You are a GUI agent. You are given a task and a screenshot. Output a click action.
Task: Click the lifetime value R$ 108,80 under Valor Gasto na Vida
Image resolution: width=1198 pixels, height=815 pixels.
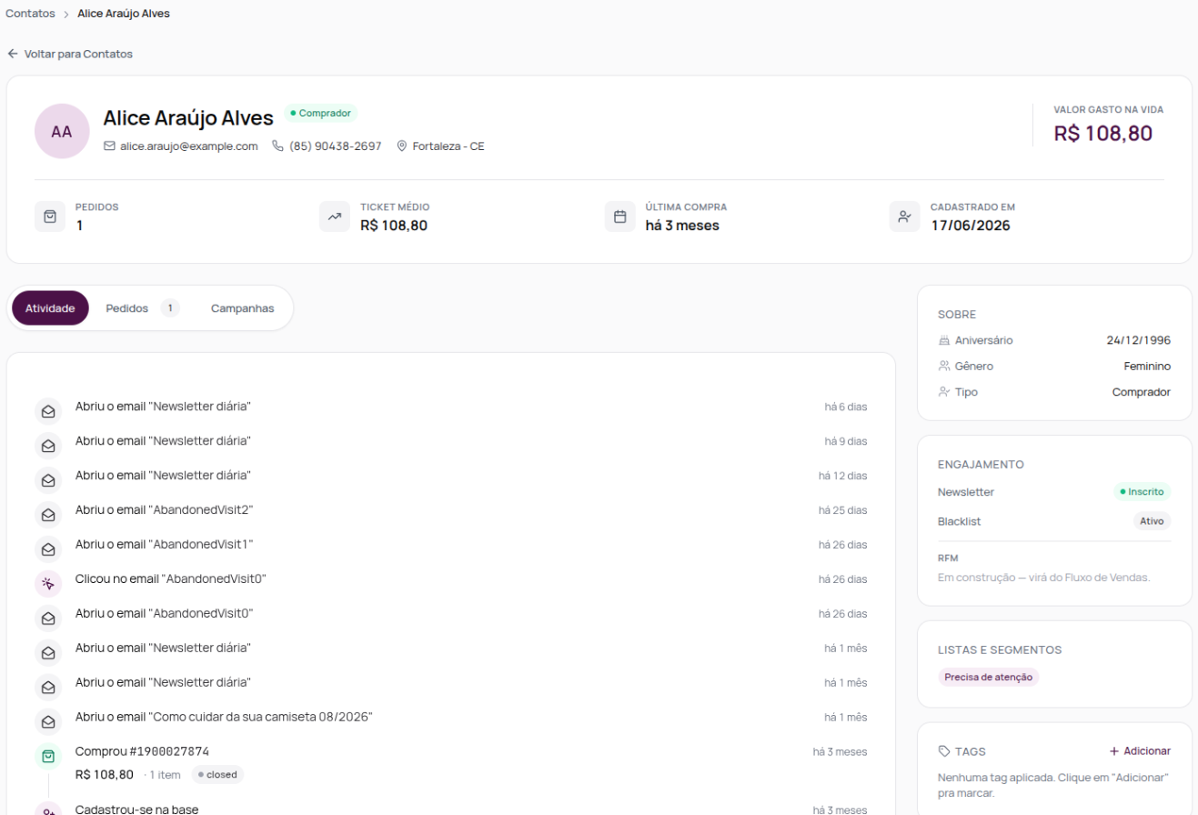1103,134
